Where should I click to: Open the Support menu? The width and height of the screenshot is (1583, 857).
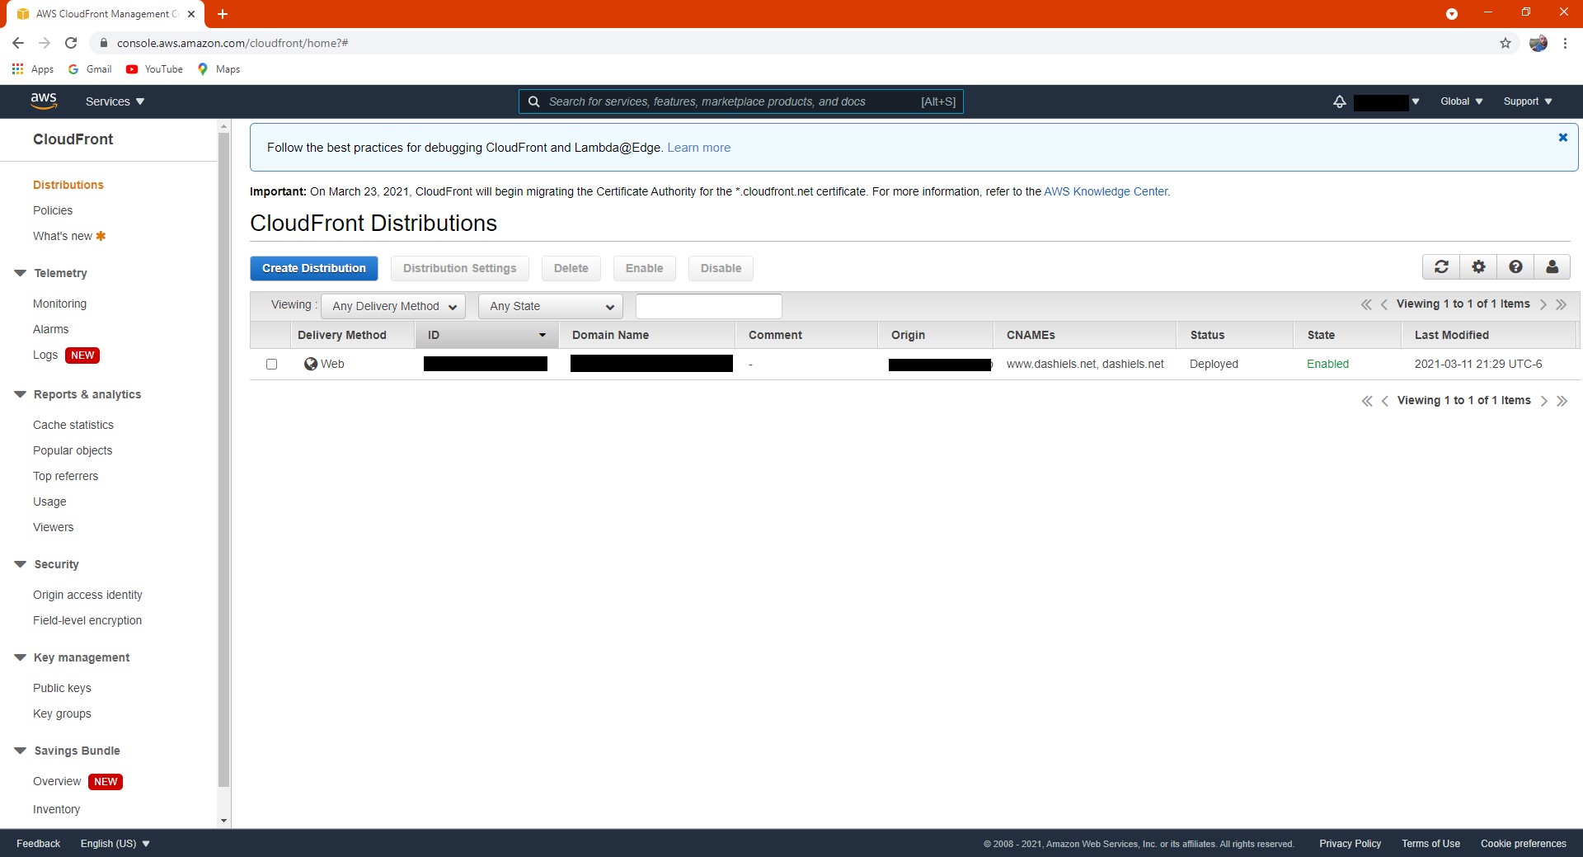tap(1527, 101)
